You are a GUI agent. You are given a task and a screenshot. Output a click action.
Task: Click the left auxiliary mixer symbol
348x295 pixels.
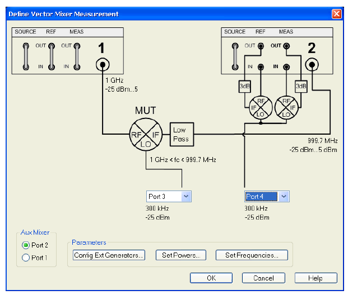(261, 108)
